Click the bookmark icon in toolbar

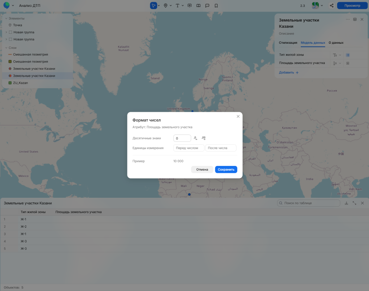point(216,6)
